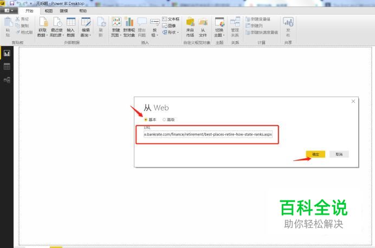Switch to Data view in left sidebar
The image size is (375, 248).
[7, 67]
